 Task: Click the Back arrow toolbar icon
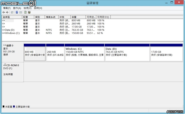click(3, 12)
